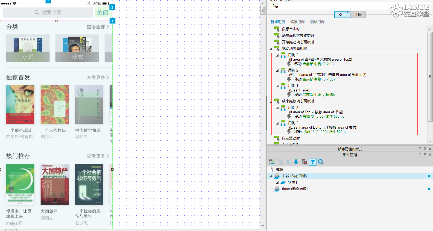Screen dimensions: 433x231
Task: Pop out the 部件管理 panel
Action: (x=425, y=155)
